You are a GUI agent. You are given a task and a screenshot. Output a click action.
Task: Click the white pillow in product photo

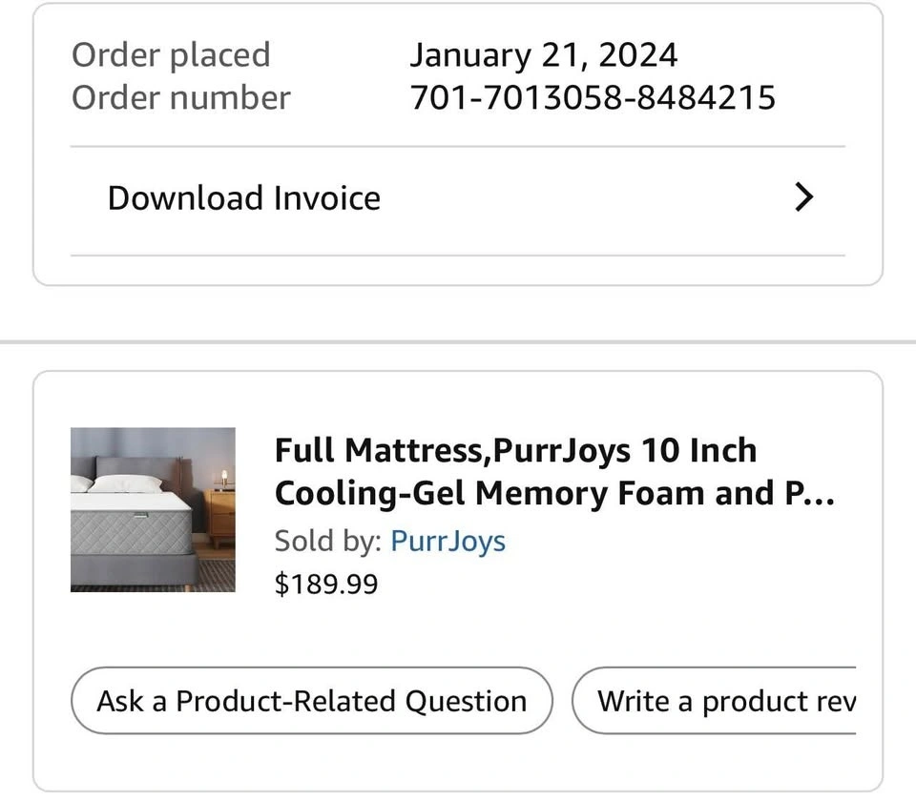pos(124,483)
